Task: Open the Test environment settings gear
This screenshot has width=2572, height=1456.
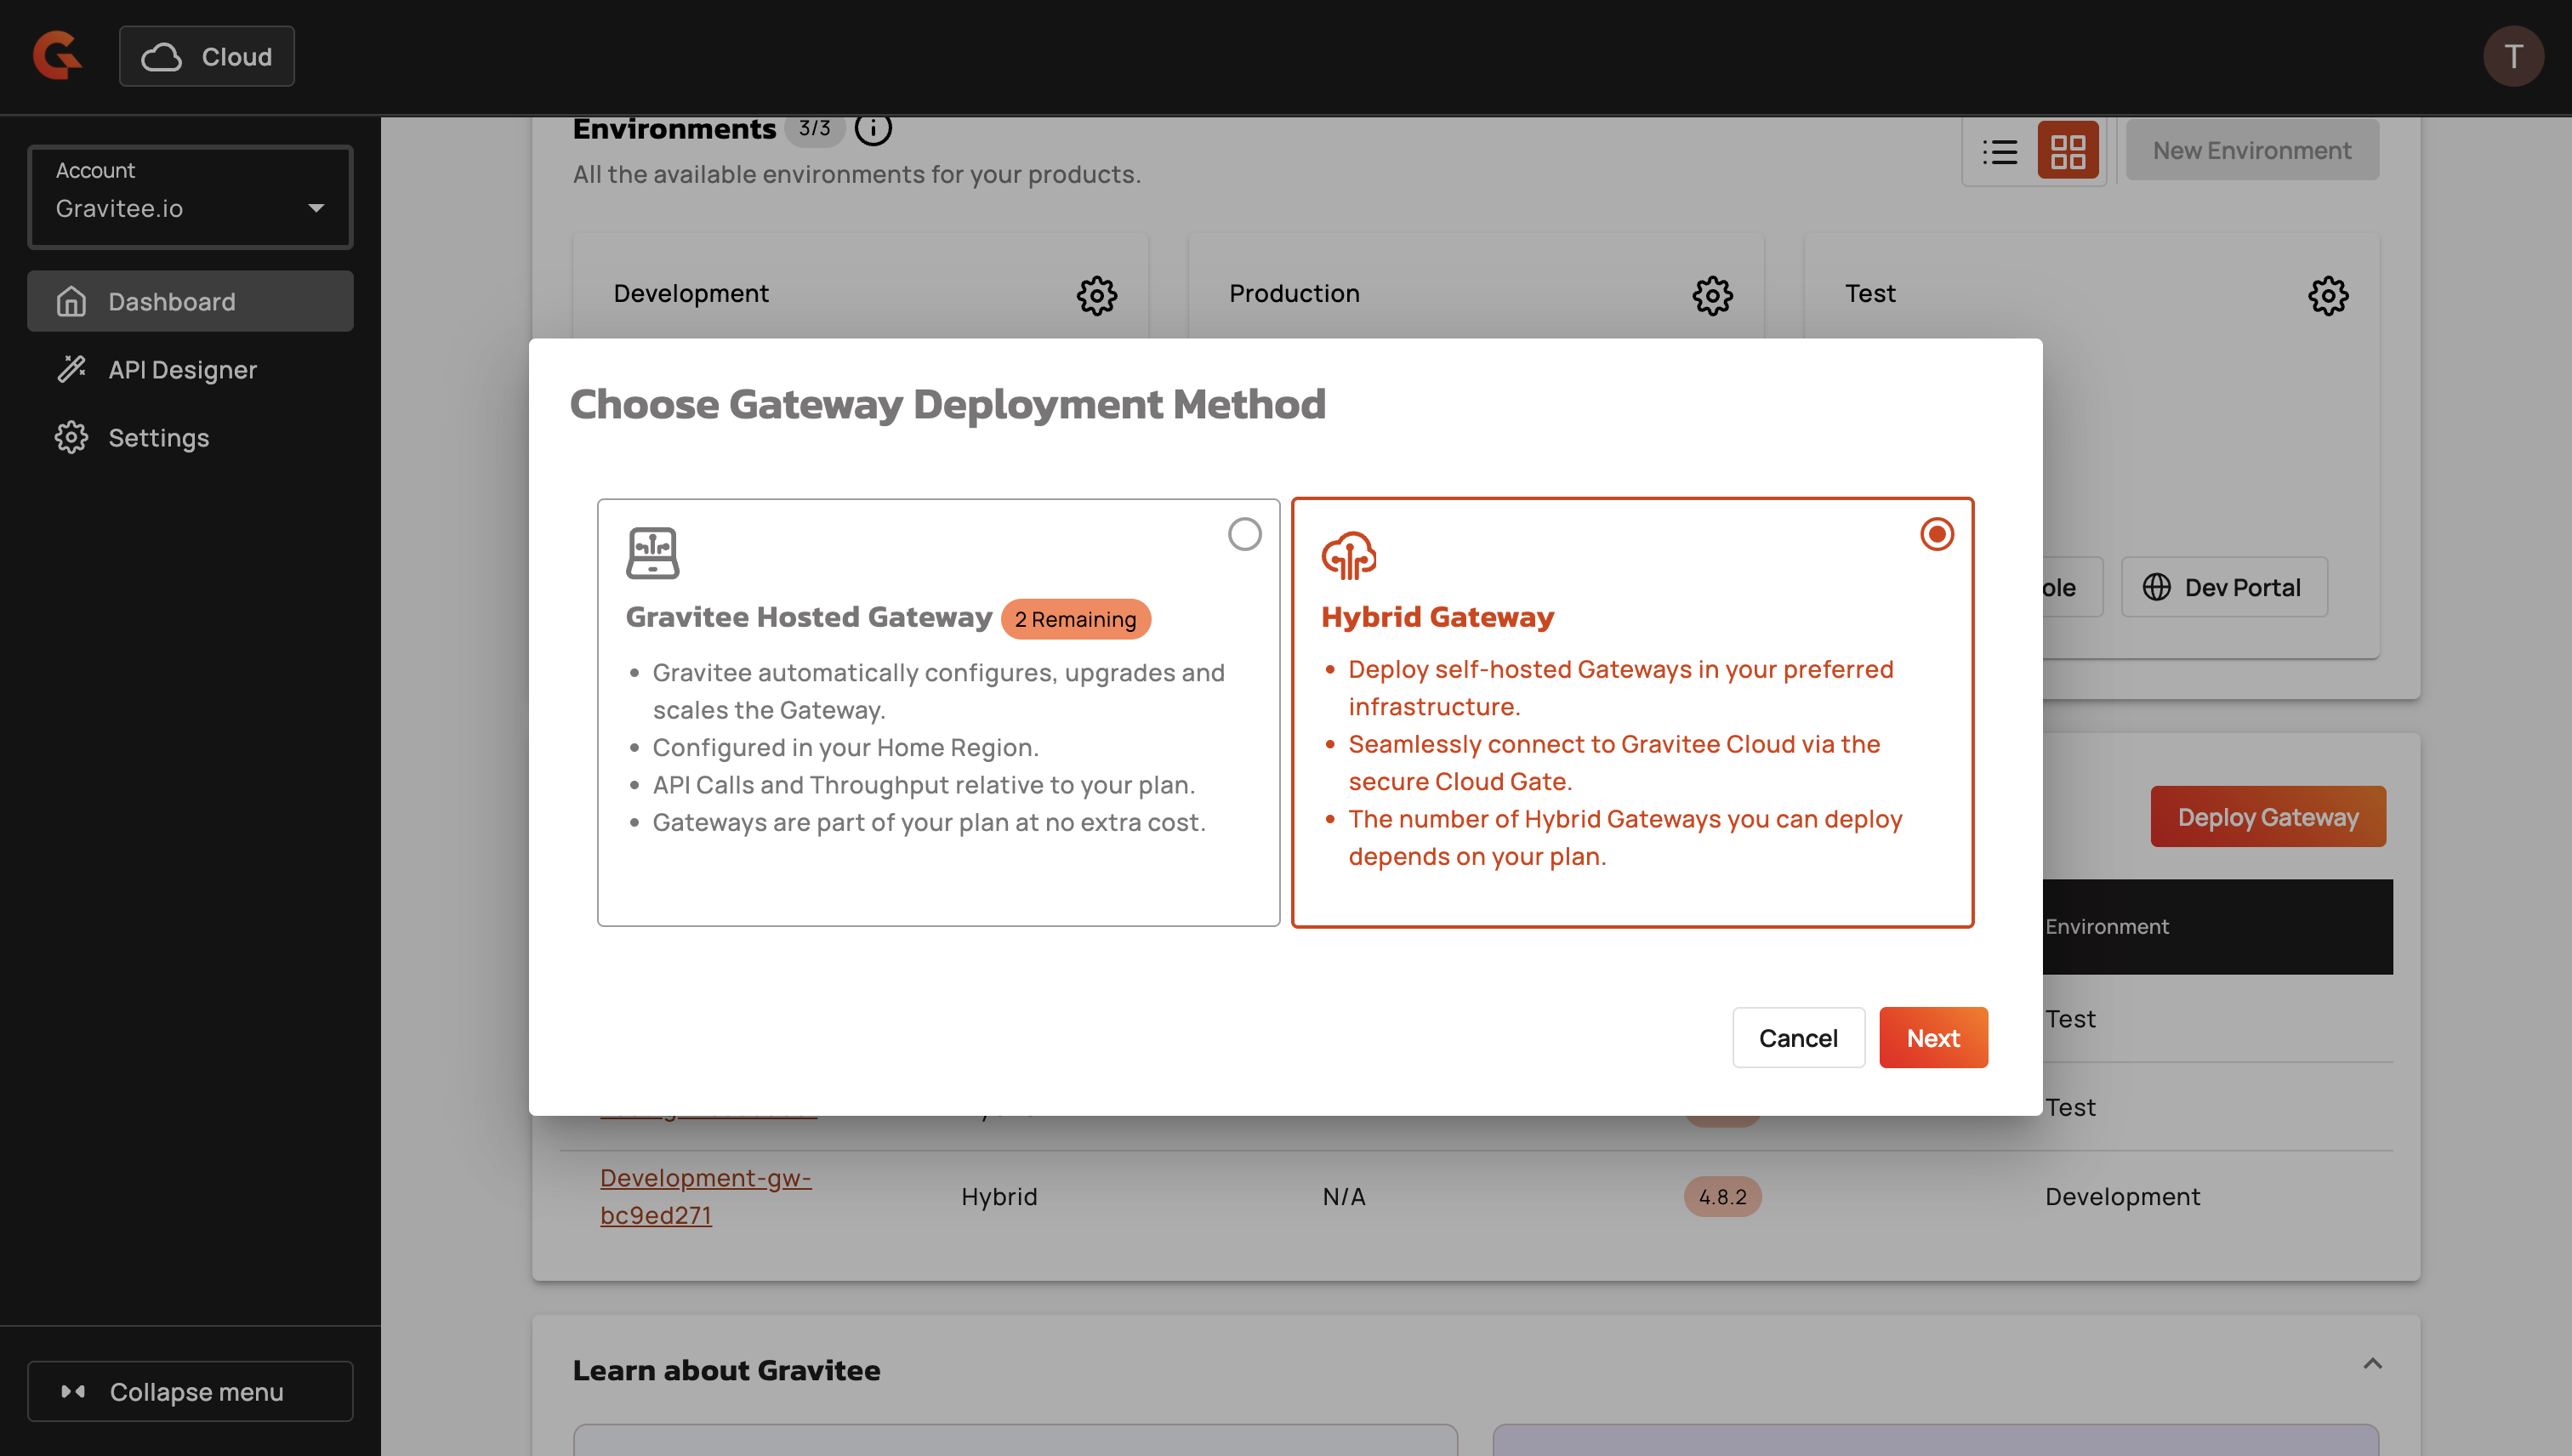Action: [2328, 295]
